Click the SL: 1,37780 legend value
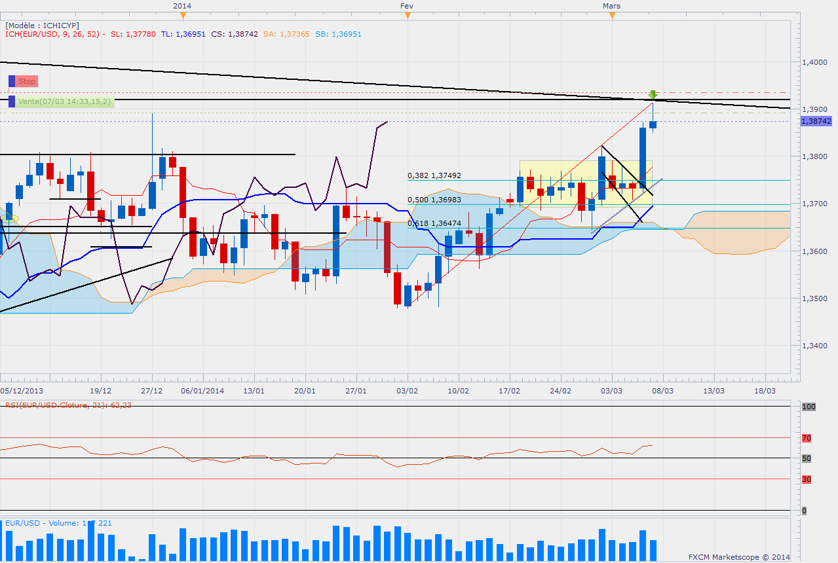 pyautogui.click(x=133, y=34)
